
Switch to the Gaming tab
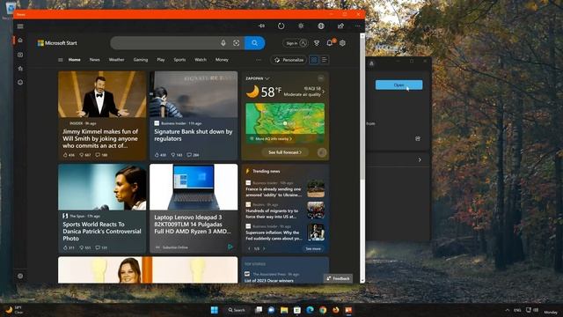point(141,60)
